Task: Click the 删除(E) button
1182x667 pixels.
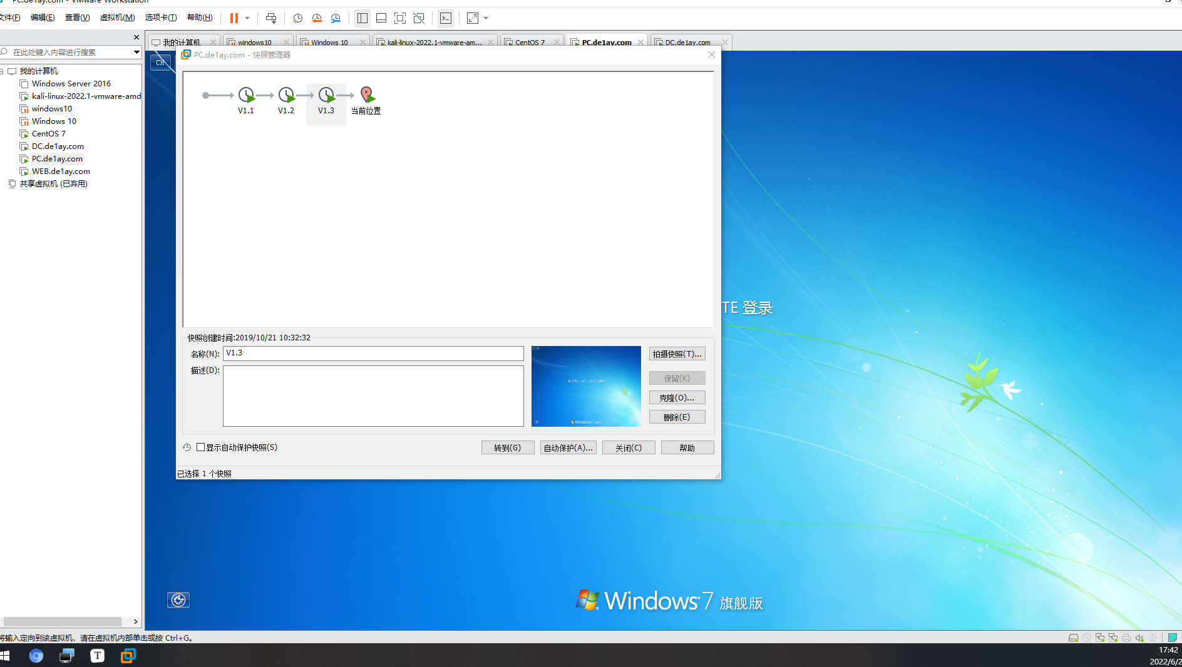Action: point(677,417)
